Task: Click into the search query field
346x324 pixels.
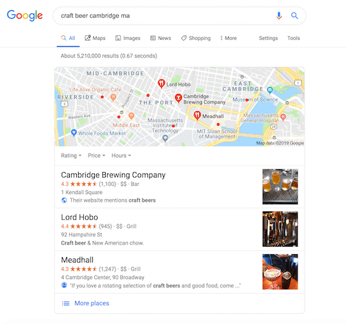Action: (166, 16)
